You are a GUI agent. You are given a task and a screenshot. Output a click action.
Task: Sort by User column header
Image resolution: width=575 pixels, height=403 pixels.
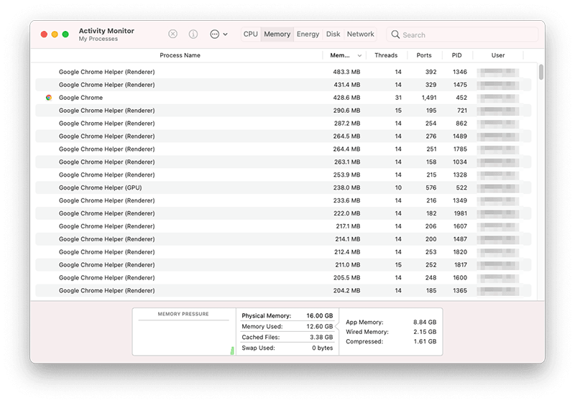(498, 55)
